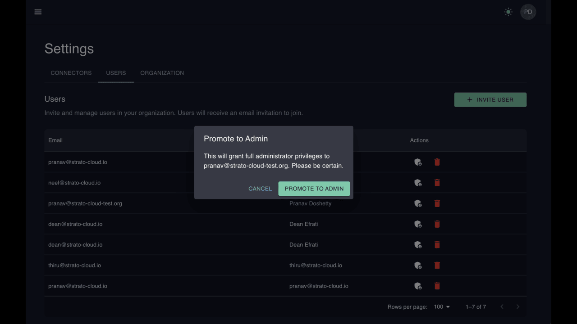Delete user neel@strato-cloud.io with trash icon
This screenshot has width=577, height=324.
coord(437,183)
